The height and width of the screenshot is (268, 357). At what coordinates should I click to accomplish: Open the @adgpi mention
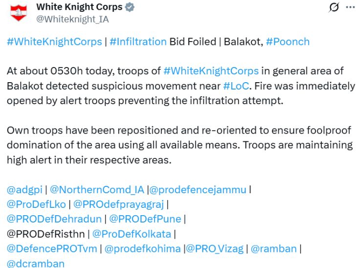[x=24, y=190]
